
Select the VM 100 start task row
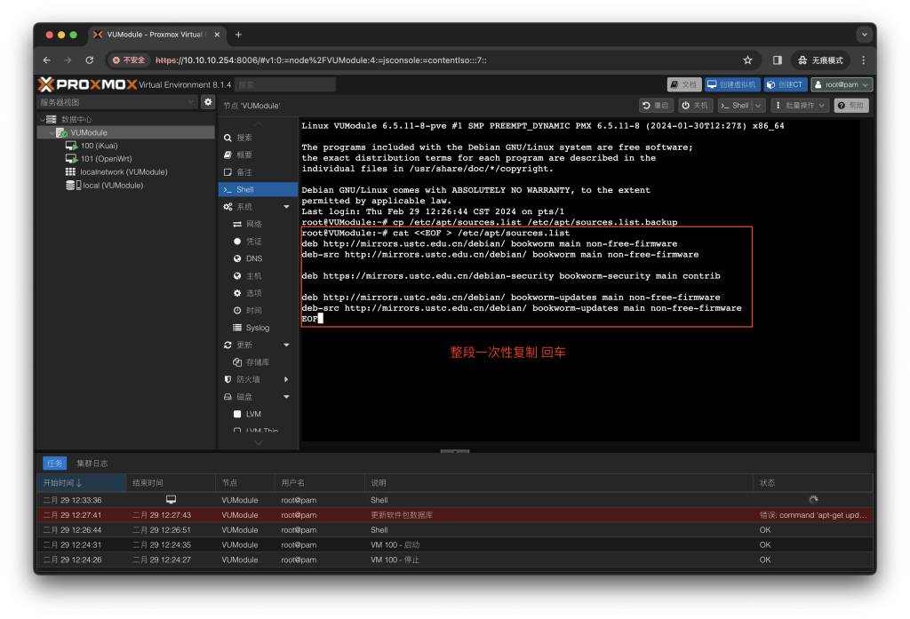455,545
